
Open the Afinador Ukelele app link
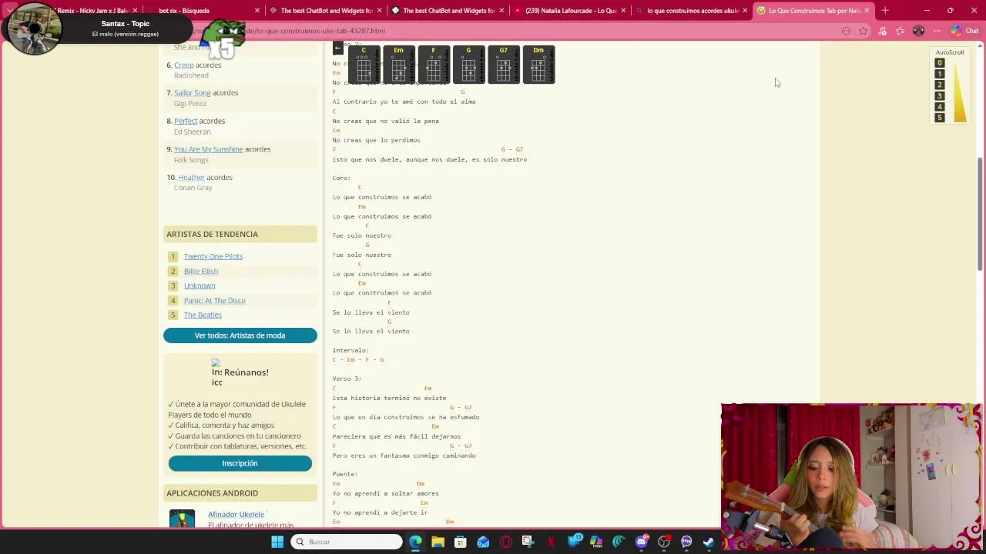(x=236, y=514)
